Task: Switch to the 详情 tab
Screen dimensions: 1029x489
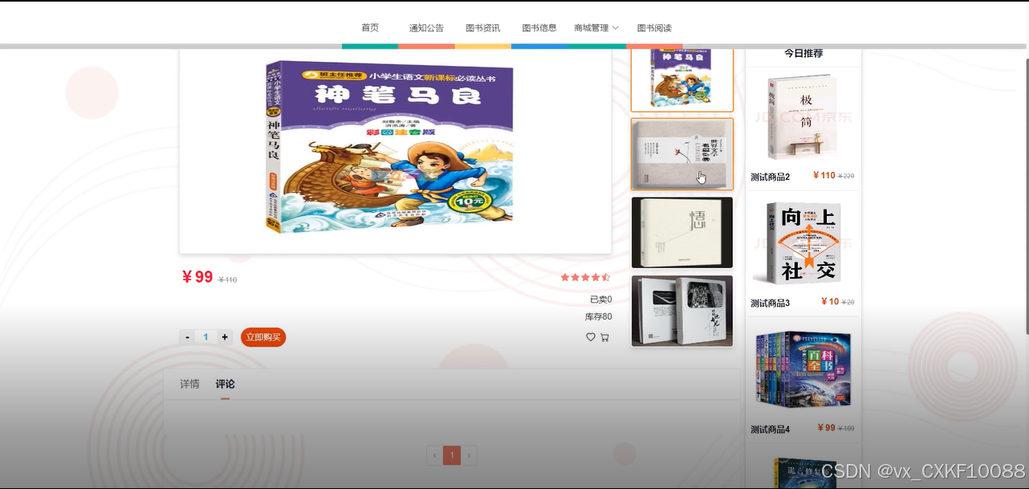Action: [x=189, y=384]
